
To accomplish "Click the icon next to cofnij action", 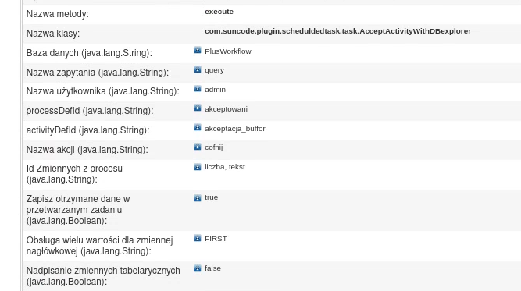I will (198, 147).
